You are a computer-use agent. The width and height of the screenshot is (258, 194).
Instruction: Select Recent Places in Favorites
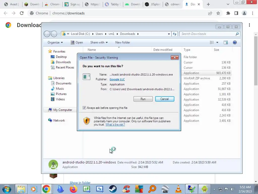(65, 67)
